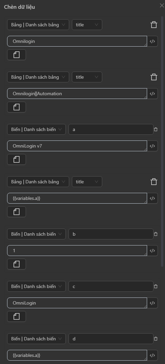Viewport: 165px width, 364px height.
Task: Open code editor for OmniLogin v7 value
Action: [152, 146]
